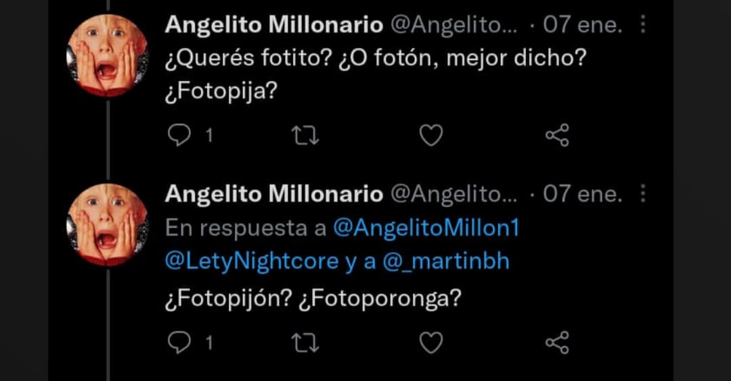Open Angelito Millonario's name on the first tweet
The width and height of the screenshot is (731, 381).
pyautogui.click(x=273, y=25)
